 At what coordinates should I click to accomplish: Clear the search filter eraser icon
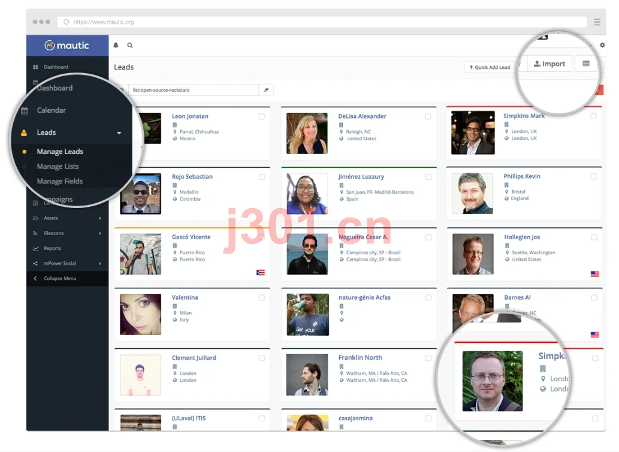(x=266, y=90)
